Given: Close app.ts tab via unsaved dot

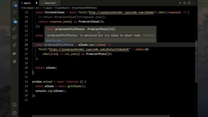Looking at the screenshot, I should (x=36, y=3).
